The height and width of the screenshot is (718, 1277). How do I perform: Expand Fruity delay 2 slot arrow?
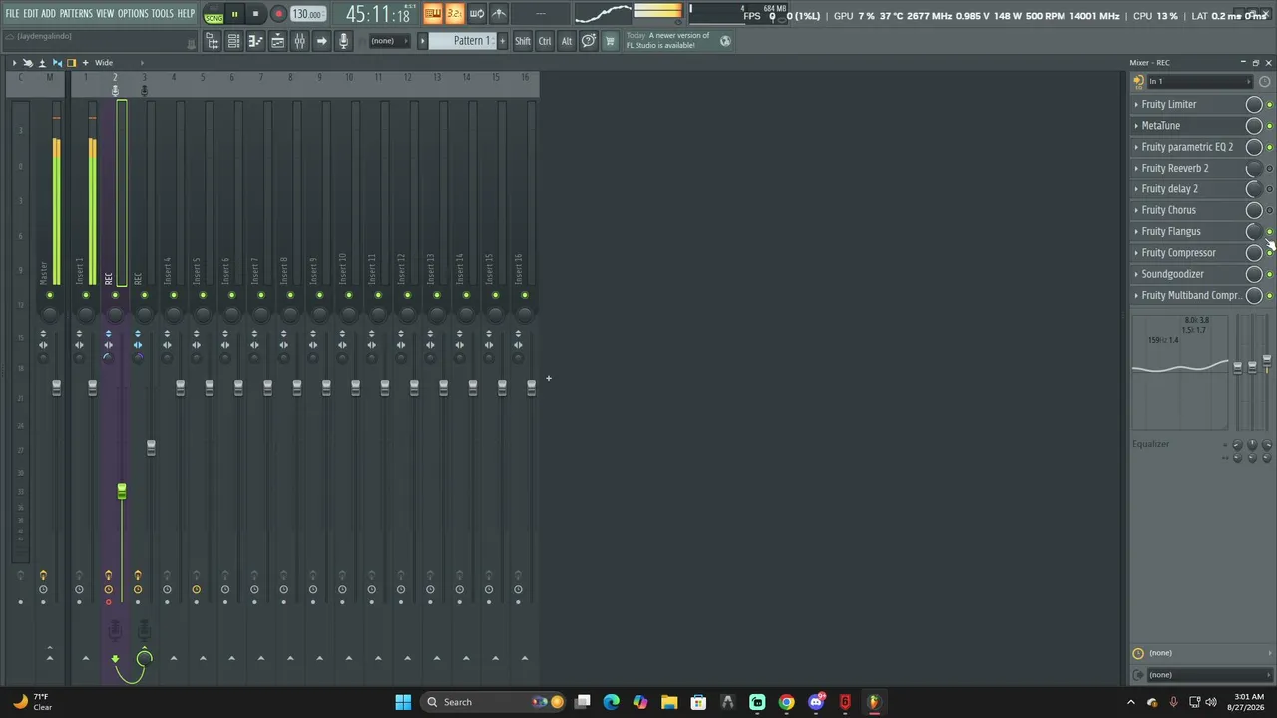(1136, 189)
